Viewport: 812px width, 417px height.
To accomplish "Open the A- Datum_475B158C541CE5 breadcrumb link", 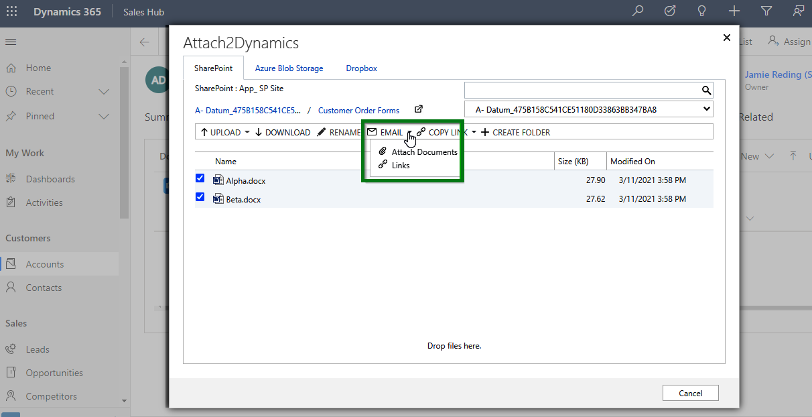I will click(x=248, y=110).
